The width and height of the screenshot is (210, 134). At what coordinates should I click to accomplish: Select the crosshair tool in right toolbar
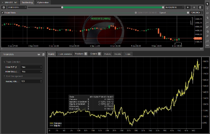click(208, 8)
